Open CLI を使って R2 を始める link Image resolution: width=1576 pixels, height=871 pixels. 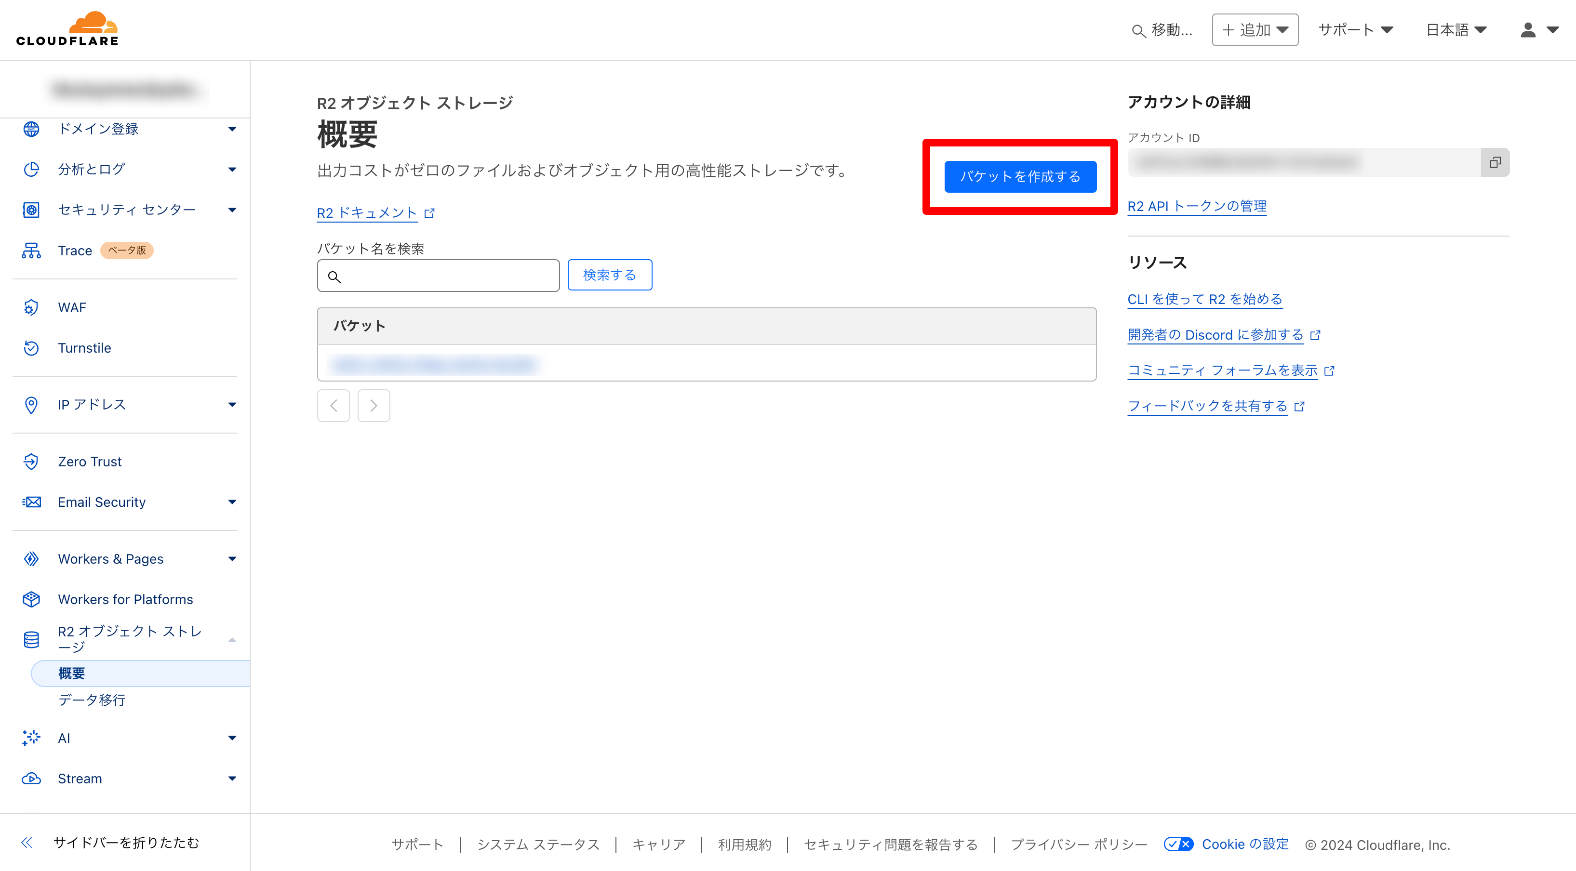coord(1204,300)
